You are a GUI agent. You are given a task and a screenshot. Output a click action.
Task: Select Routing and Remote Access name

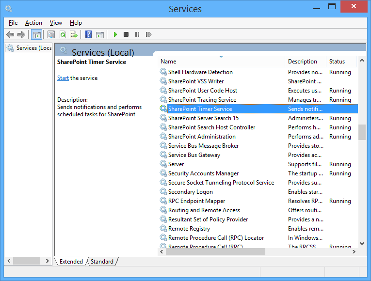pyautogui.click(x=204, y=210)
